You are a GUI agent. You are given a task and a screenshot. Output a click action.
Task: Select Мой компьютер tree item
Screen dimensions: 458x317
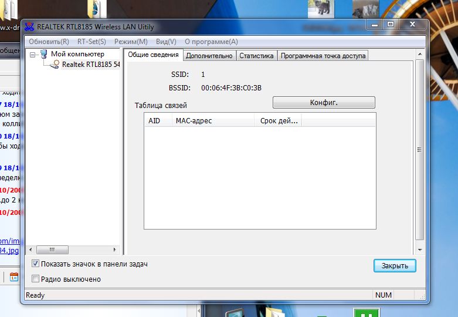tap(77, 54)
